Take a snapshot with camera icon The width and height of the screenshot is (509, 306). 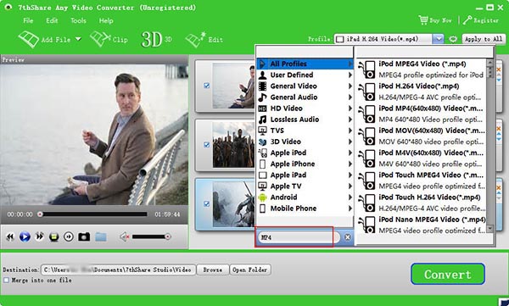coord(84,236)
